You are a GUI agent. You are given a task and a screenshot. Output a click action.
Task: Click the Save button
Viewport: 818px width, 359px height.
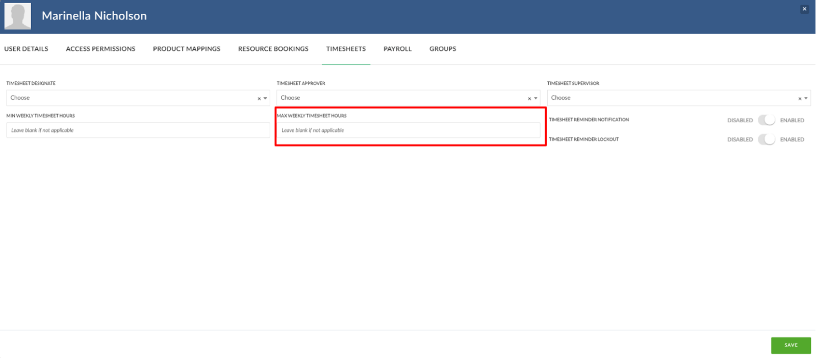(x=790, y=345)
